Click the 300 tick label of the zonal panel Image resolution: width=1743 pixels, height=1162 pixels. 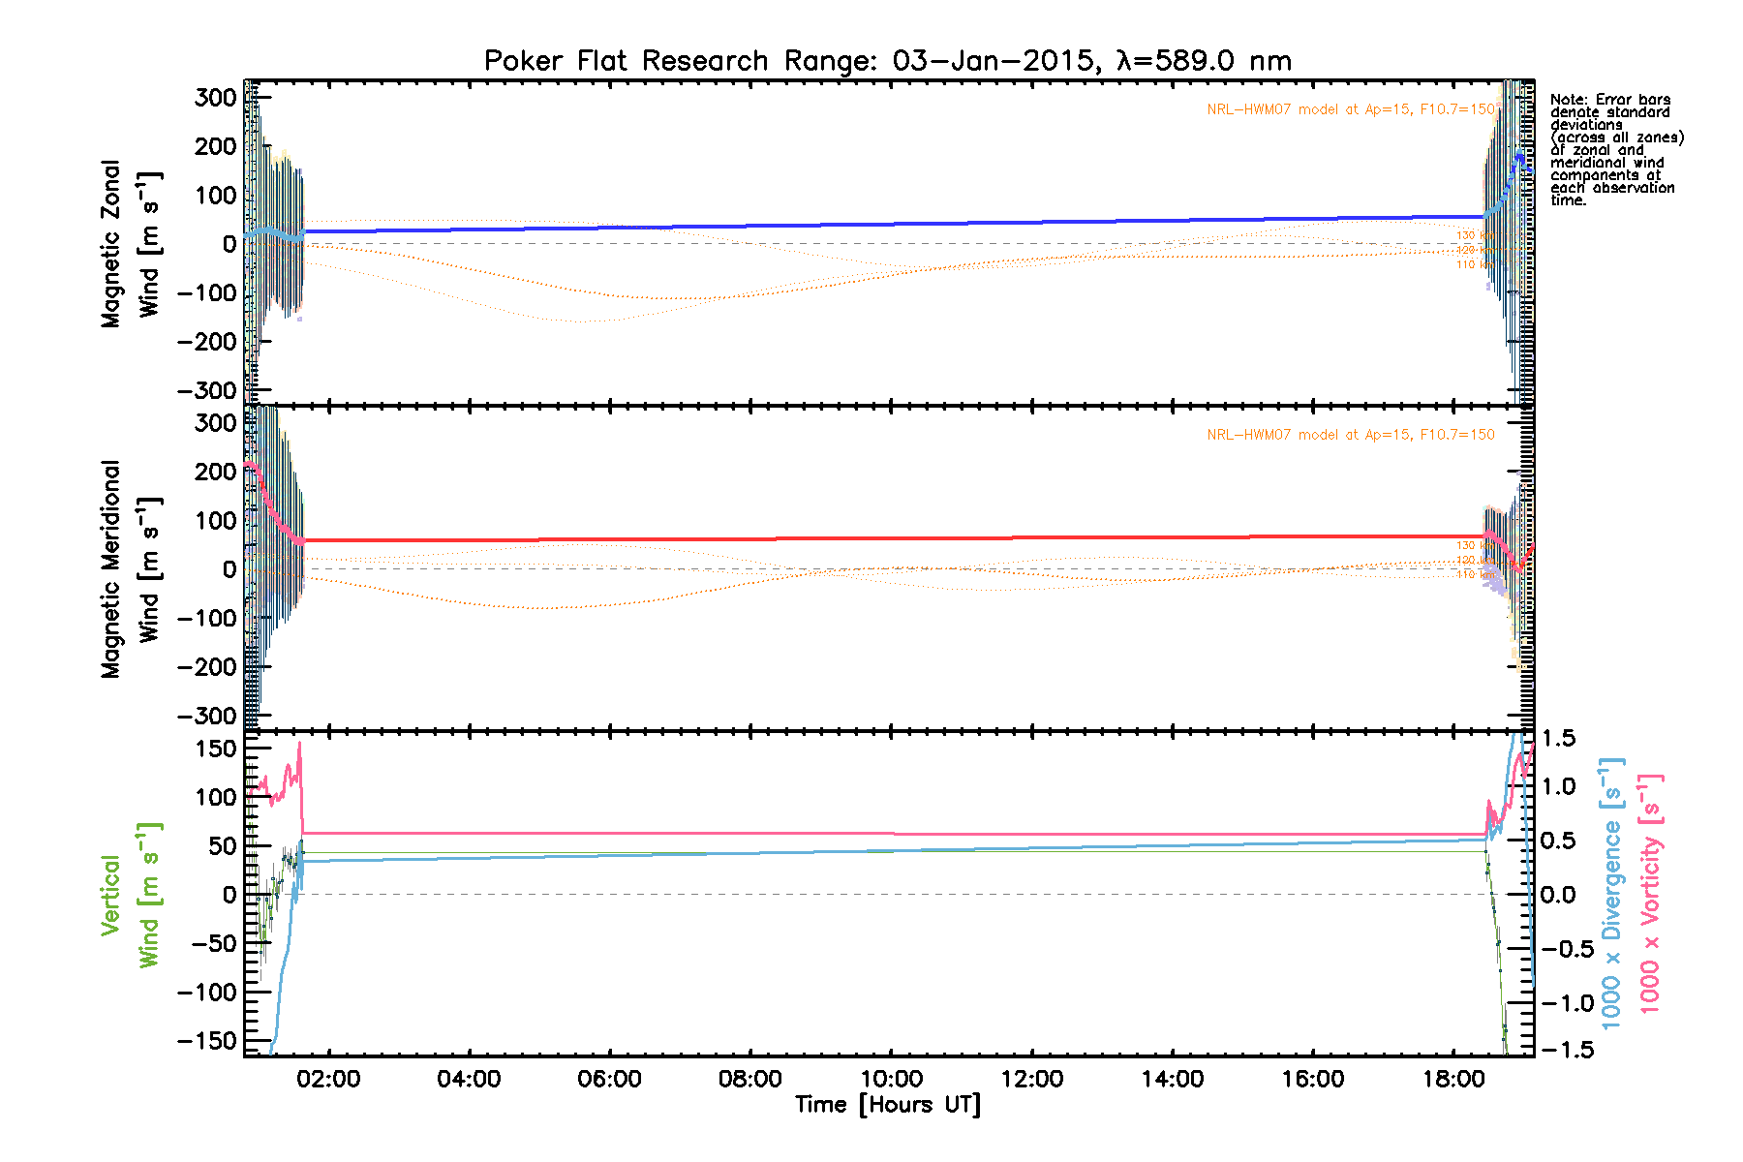tap(215, 97)
